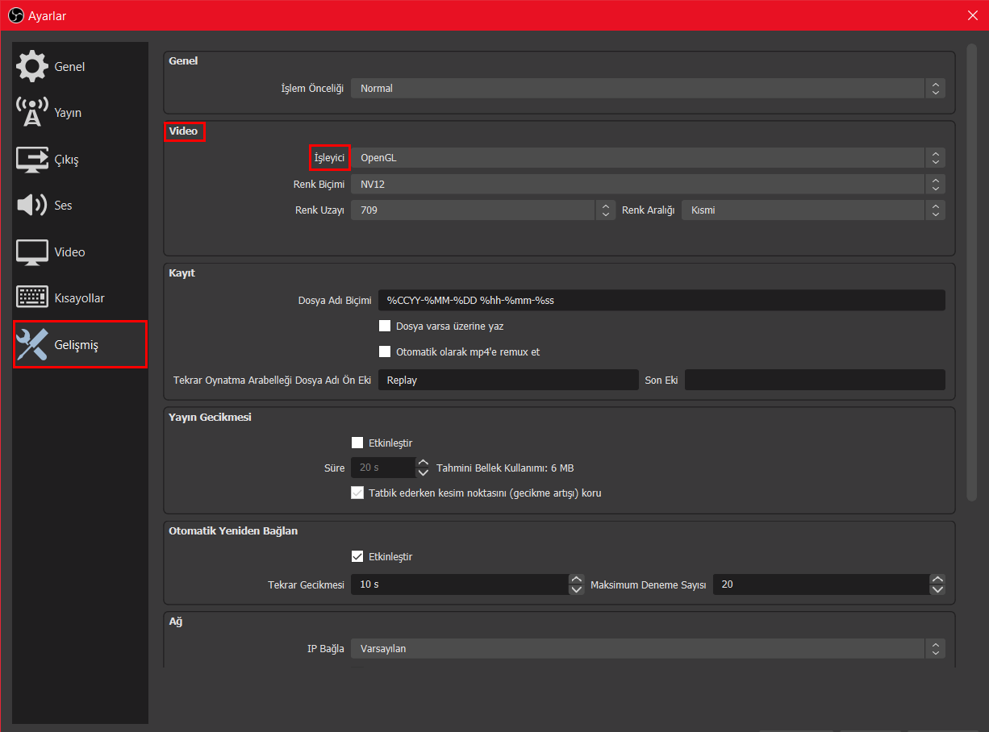Open the IP Bağla Varsayılan dropdown
This screenshot has height=732, width=989.
click(x=647, y=649)
